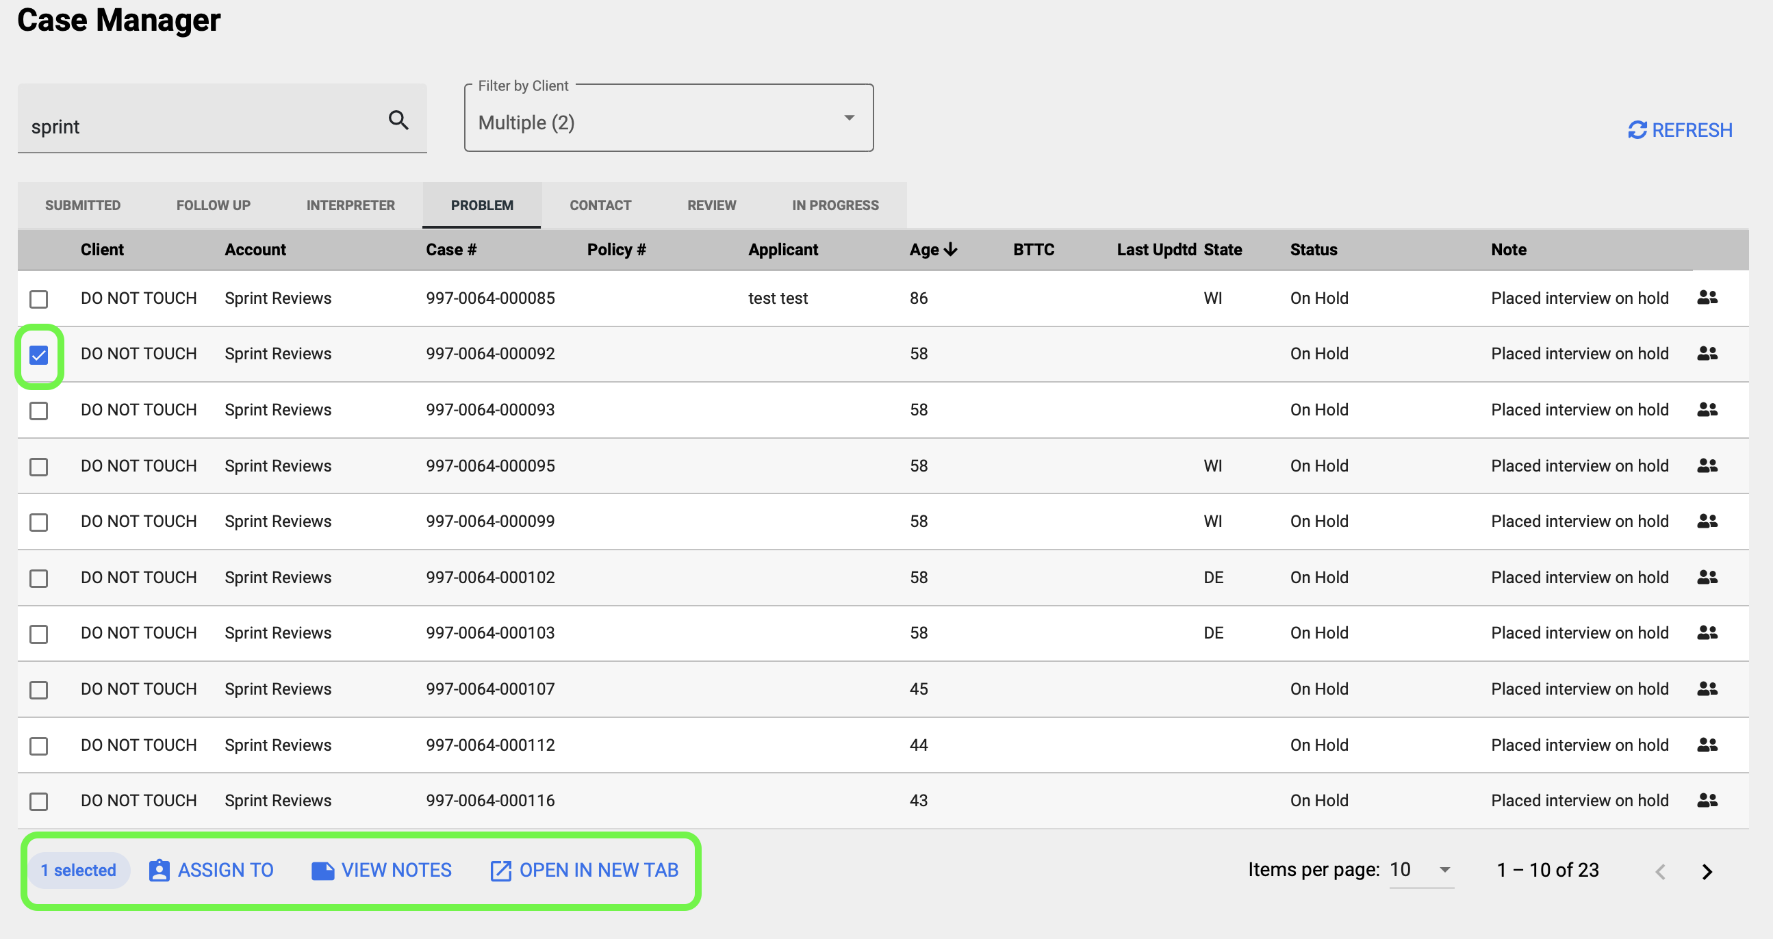Open people icon for case 997-0064-000095
The height and width of the screenshot is (939, 1773).
1707,465
